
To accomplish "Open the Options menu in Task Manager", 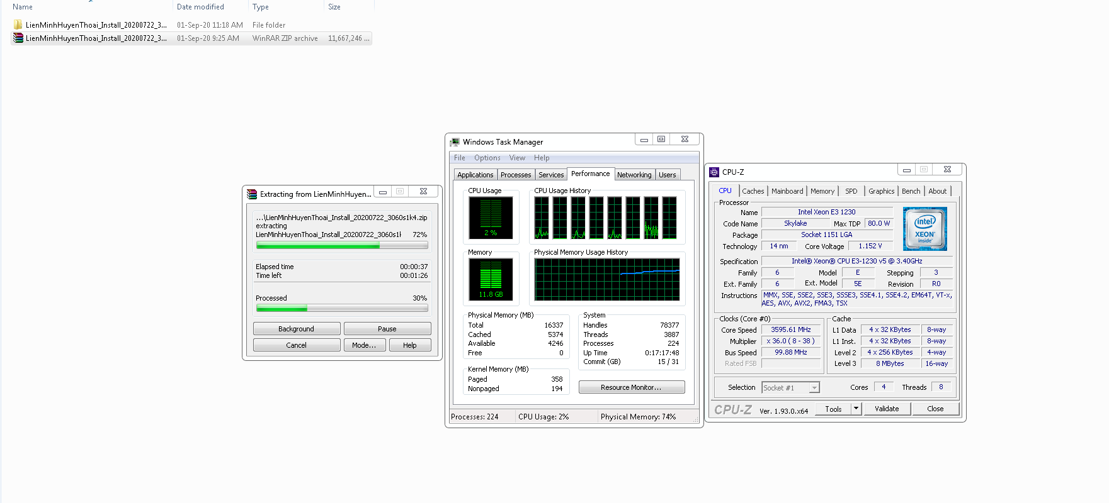I will click(487, 158).
